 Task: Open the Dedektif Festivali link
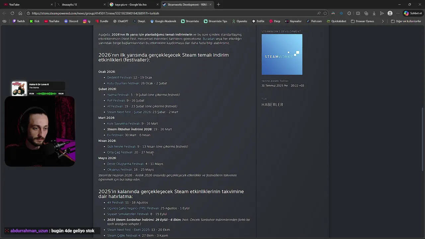click(120, 77)
